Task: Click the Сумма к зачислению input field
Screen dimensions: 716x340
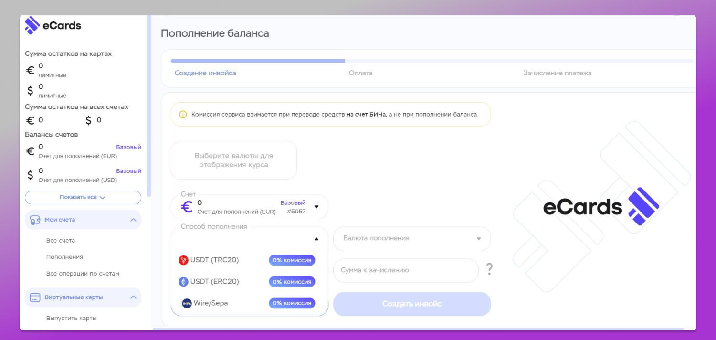Action: (x=406, y=270)
